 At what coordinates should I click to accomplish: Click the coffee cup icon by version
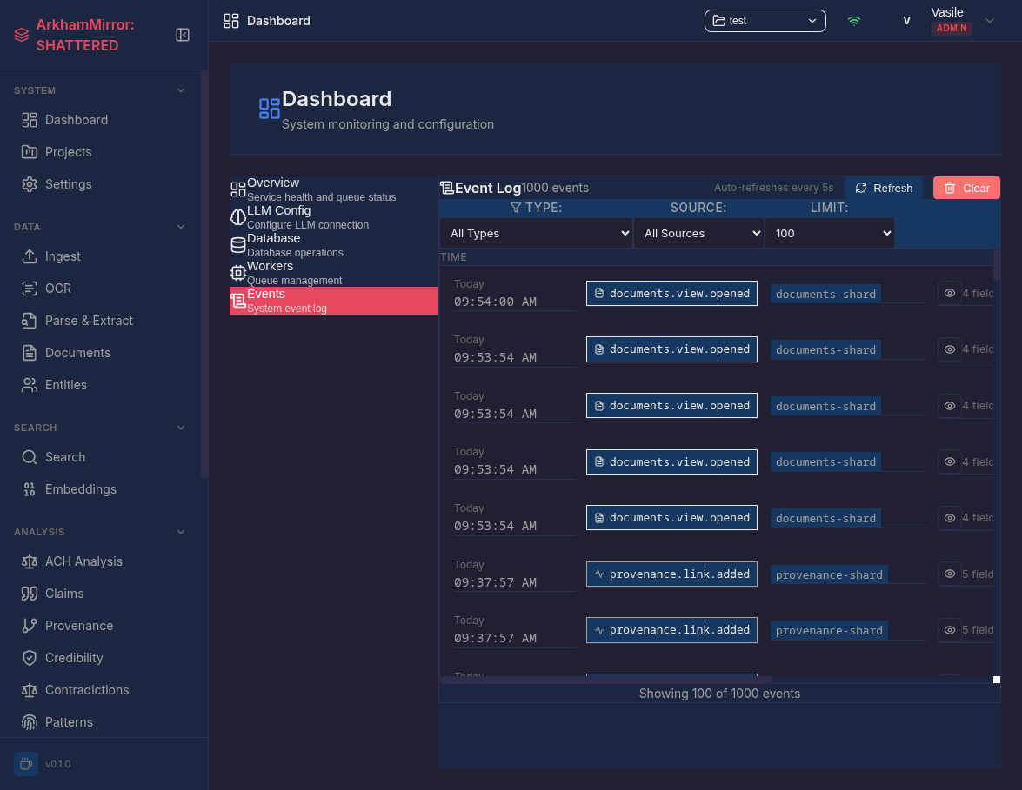(x=26, y=764)
